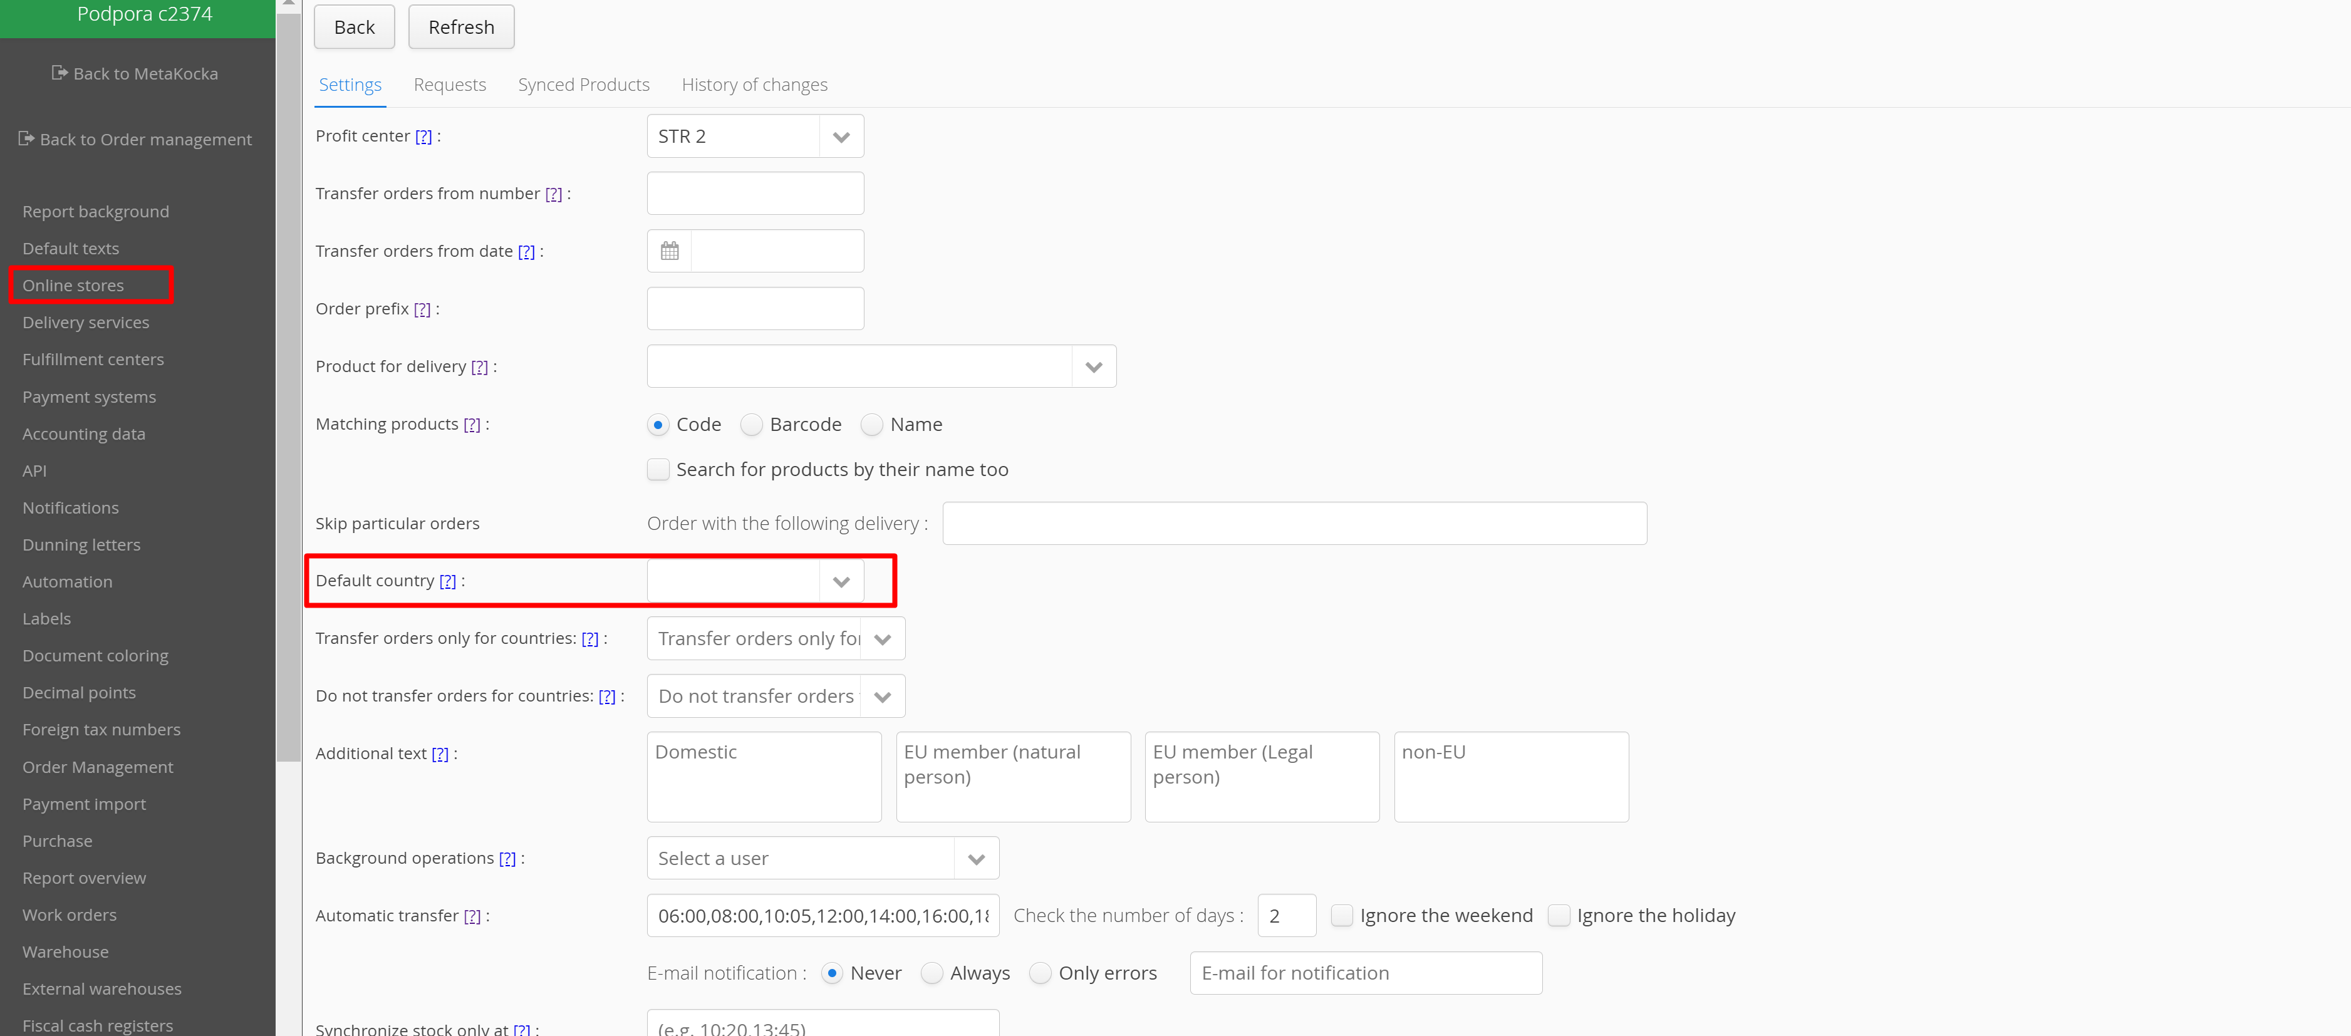Viewport: 2351px width, 1036px height.
Task: Open help tooltip for Additional text
Action: 440,754
